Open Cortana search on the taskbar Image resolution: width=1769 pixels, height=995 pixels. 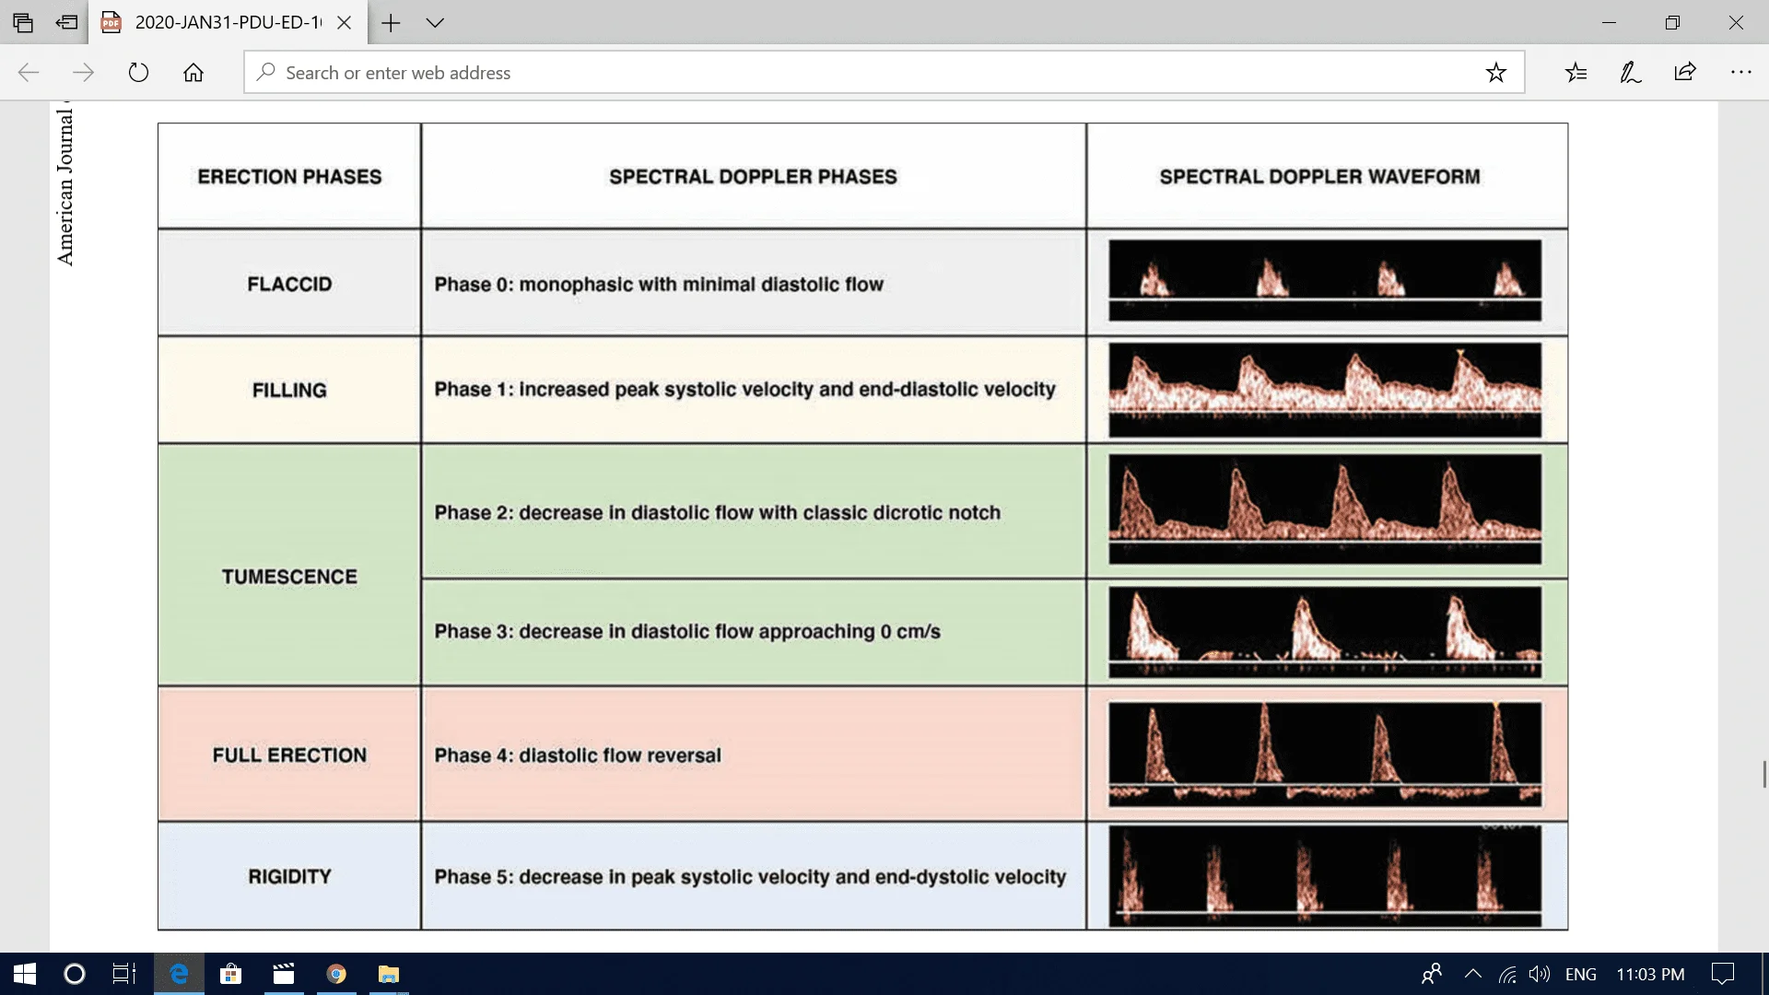coord(73,974)
